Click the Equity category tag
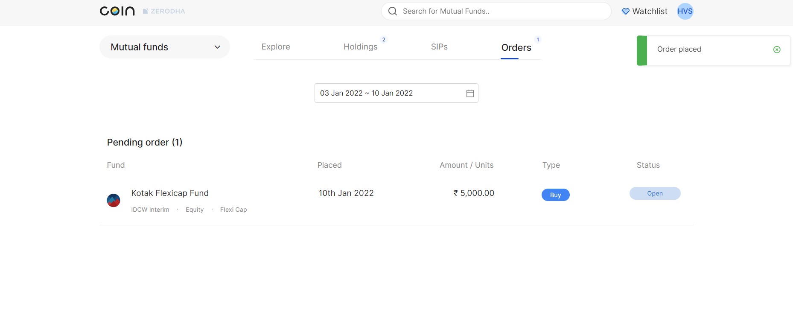The width and height of the screenshot is (793, 309). (x=195, y=210)
